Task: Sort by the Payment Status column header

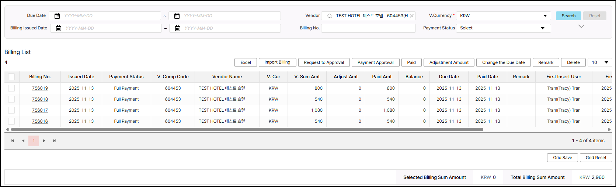Action: (x=126, y=77)
